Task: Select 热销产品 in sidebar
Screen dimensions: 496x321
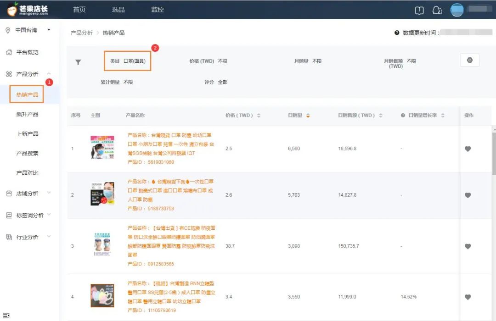Action: point(27,94)
